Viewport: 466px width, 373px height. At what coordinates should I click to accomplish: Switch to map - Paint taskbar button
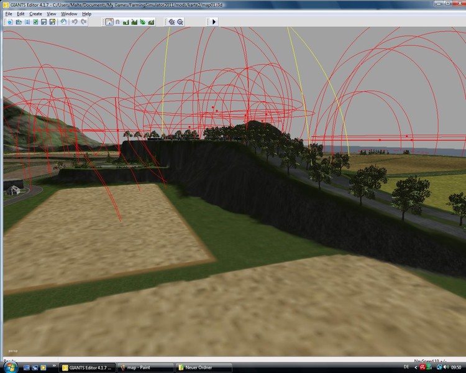[145, 367]
